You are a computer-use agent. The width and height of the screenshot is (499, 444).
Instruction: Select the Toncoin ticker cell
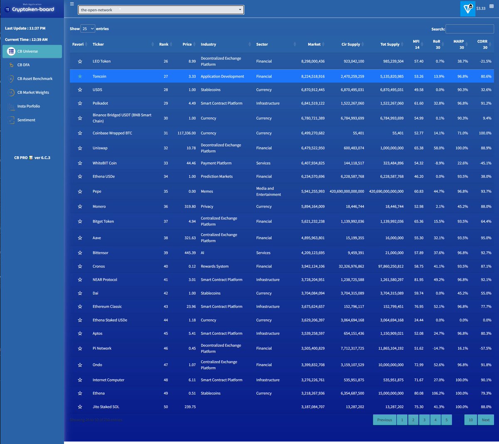(99, 76)
